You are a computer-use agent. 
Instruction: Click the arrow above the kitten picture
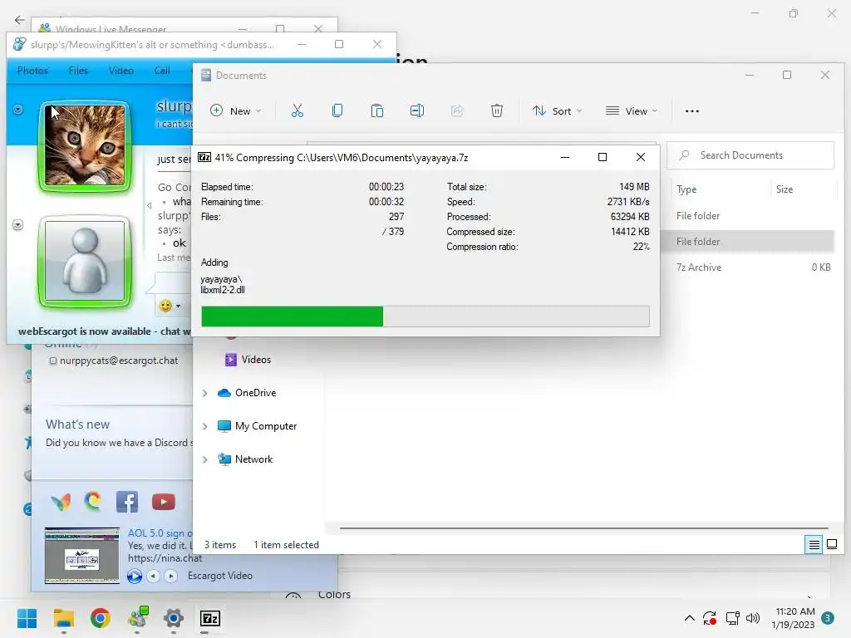[x=18, y=110]
